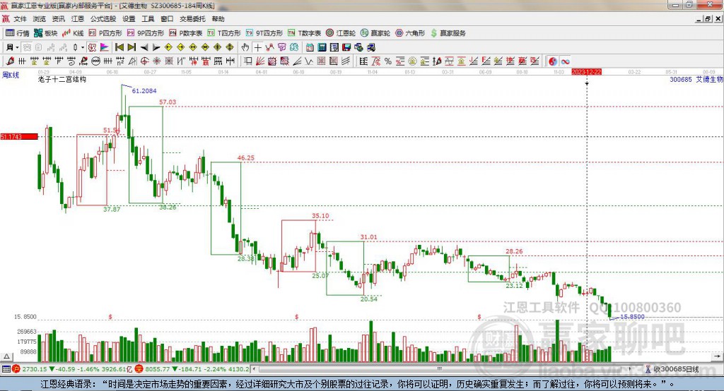Open the 公式选股 menu
Screen dimensions: 724x391
pyautogui.click(x=103, y=19)
